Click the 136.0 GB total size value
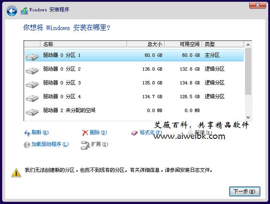Screen dimensions: 270x204 point(152,69)
